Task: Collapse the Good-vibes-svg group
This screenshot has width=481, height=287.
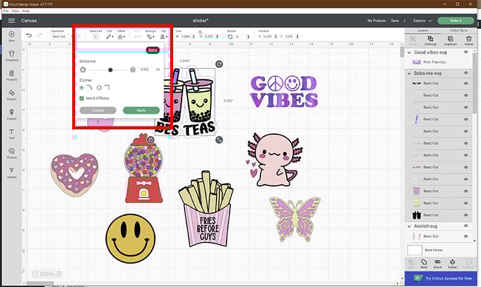Action: (409, 52)
